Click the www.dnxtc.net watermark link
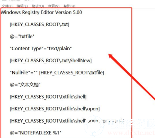The height and width of the screenshot is (138, 155). (x=131, y=133)
